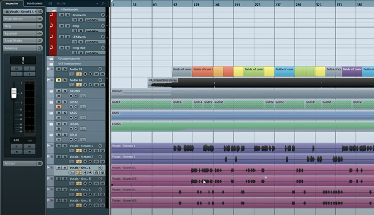Click the Inspector volume fader handle
The width and height of the screenshot is (374, 215).
click(x=14, y=93)
